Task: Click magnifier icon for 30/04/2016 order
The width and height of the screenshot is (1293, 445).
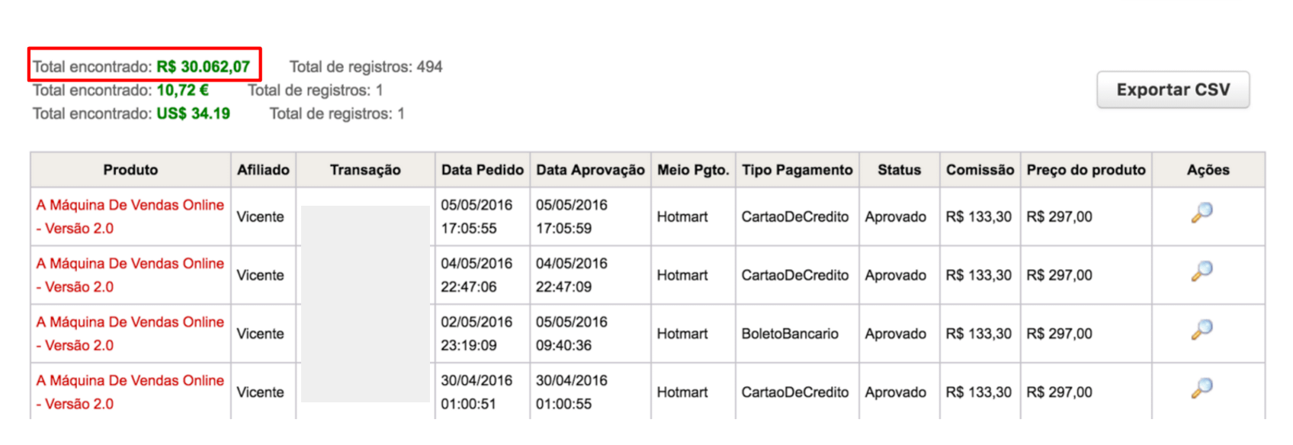Action: pos(1202,389)
